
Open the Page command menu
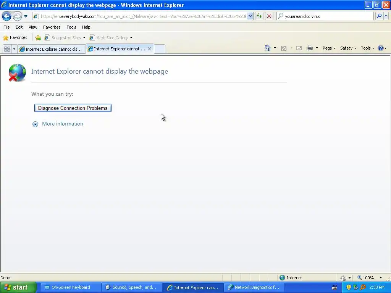point(329,48)
